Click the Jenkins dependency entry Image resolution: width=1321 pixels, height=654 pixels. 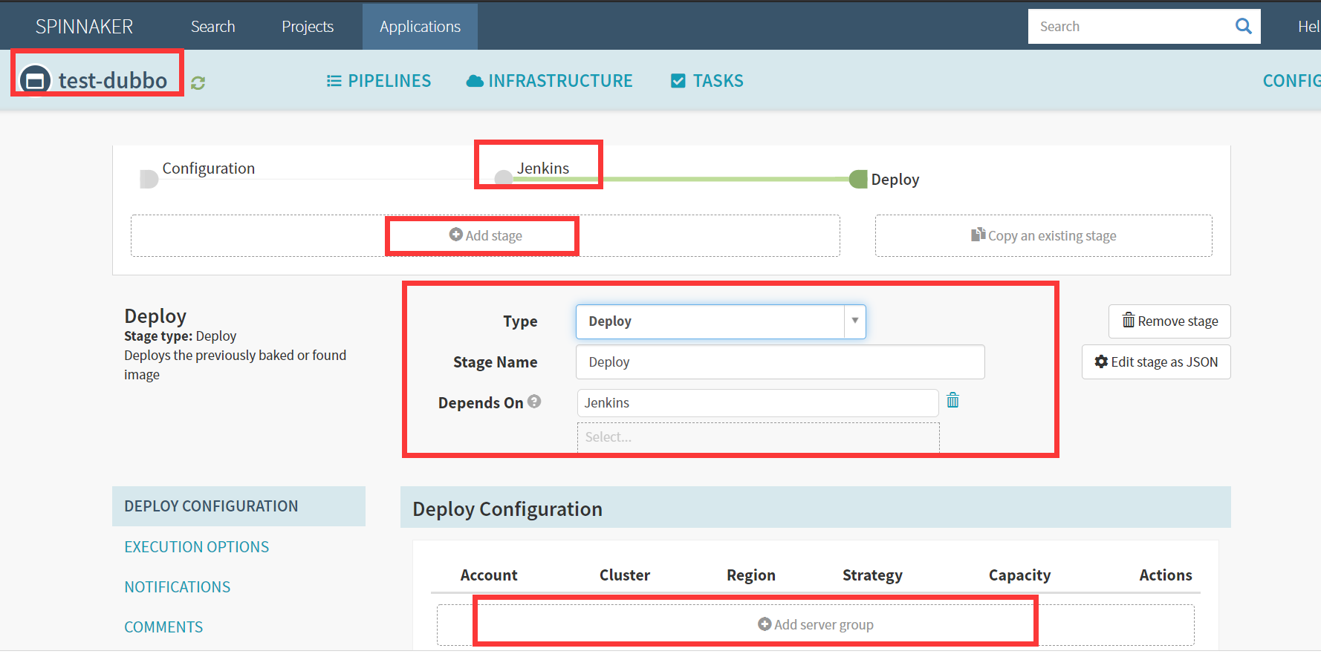[x=758, y=403]
